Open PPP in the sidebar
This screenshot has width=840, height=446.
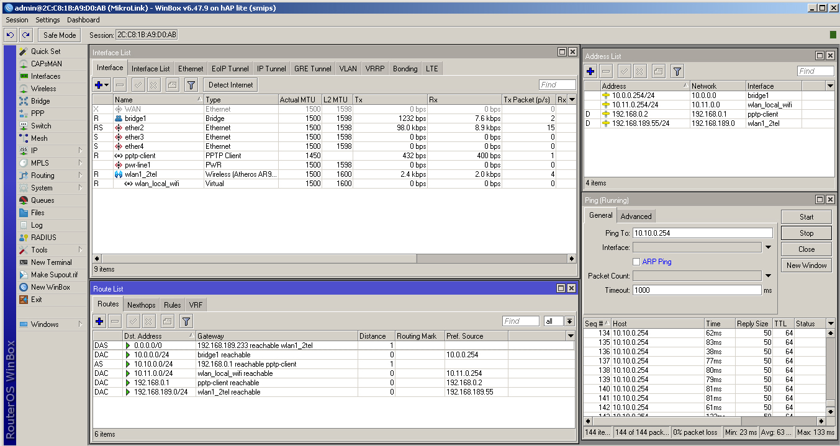click(x=37, y=114)
